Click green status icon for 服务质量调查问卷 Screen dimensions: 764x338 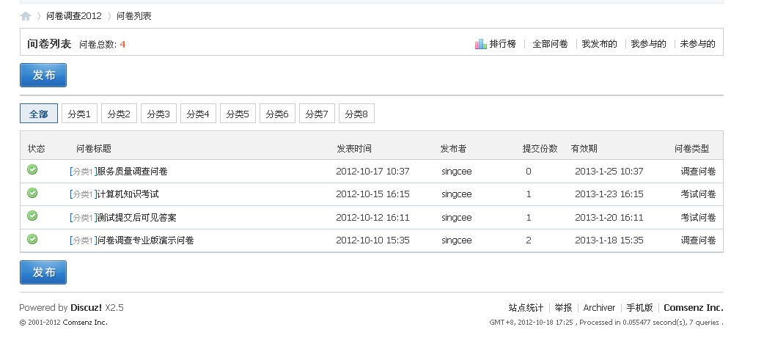pyautogui.click(x=32, y=170)
